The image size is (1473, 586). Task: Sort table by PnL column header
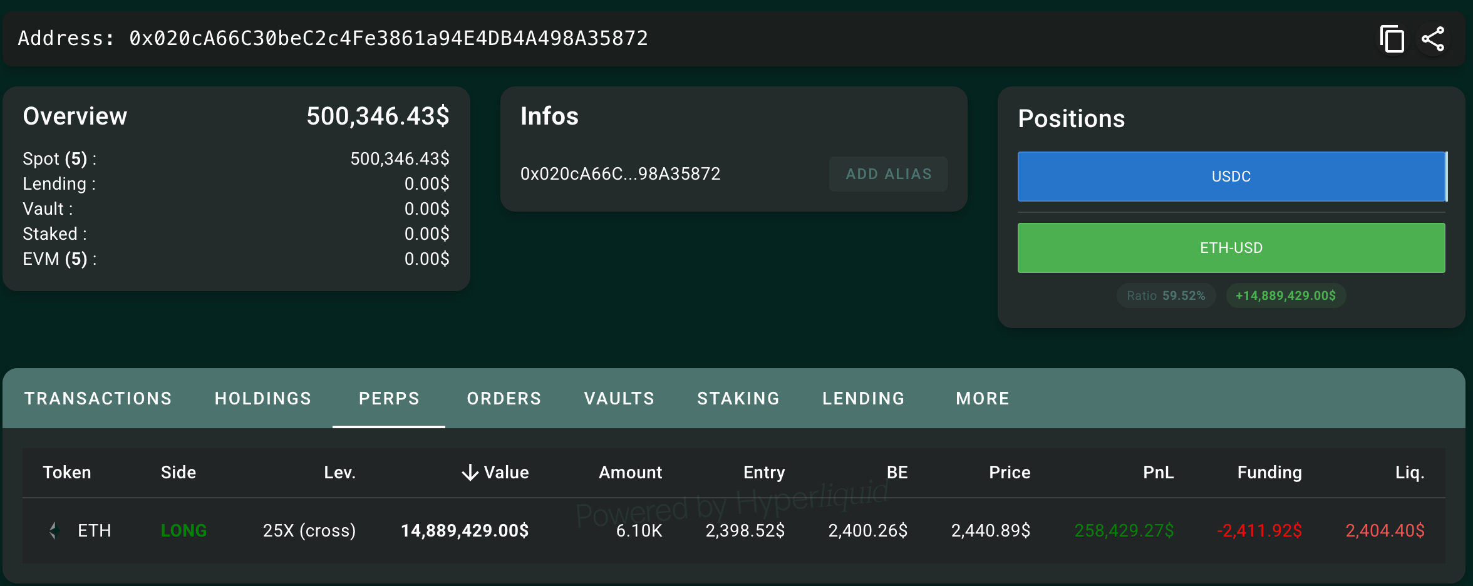pyautogui.click(x=1158, y=472)
